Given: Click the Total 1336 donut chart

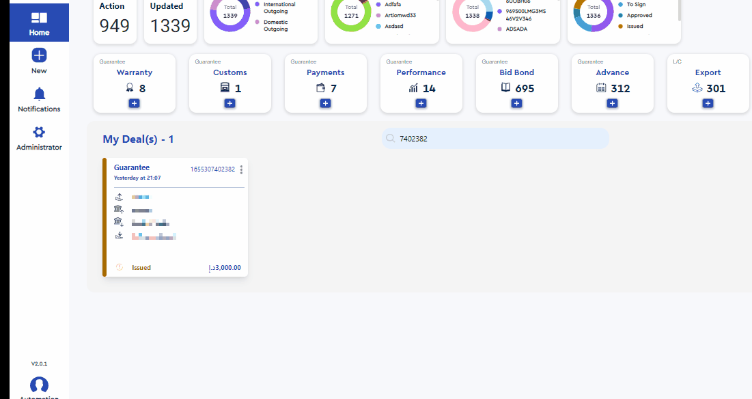Looking at the screenshot, I should (594, 12).
